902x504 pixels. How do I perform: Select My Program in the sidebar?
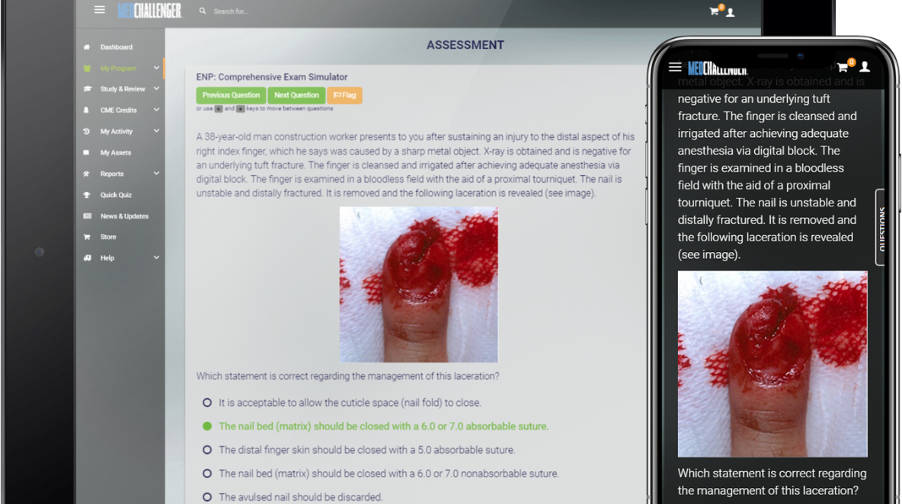119,69
